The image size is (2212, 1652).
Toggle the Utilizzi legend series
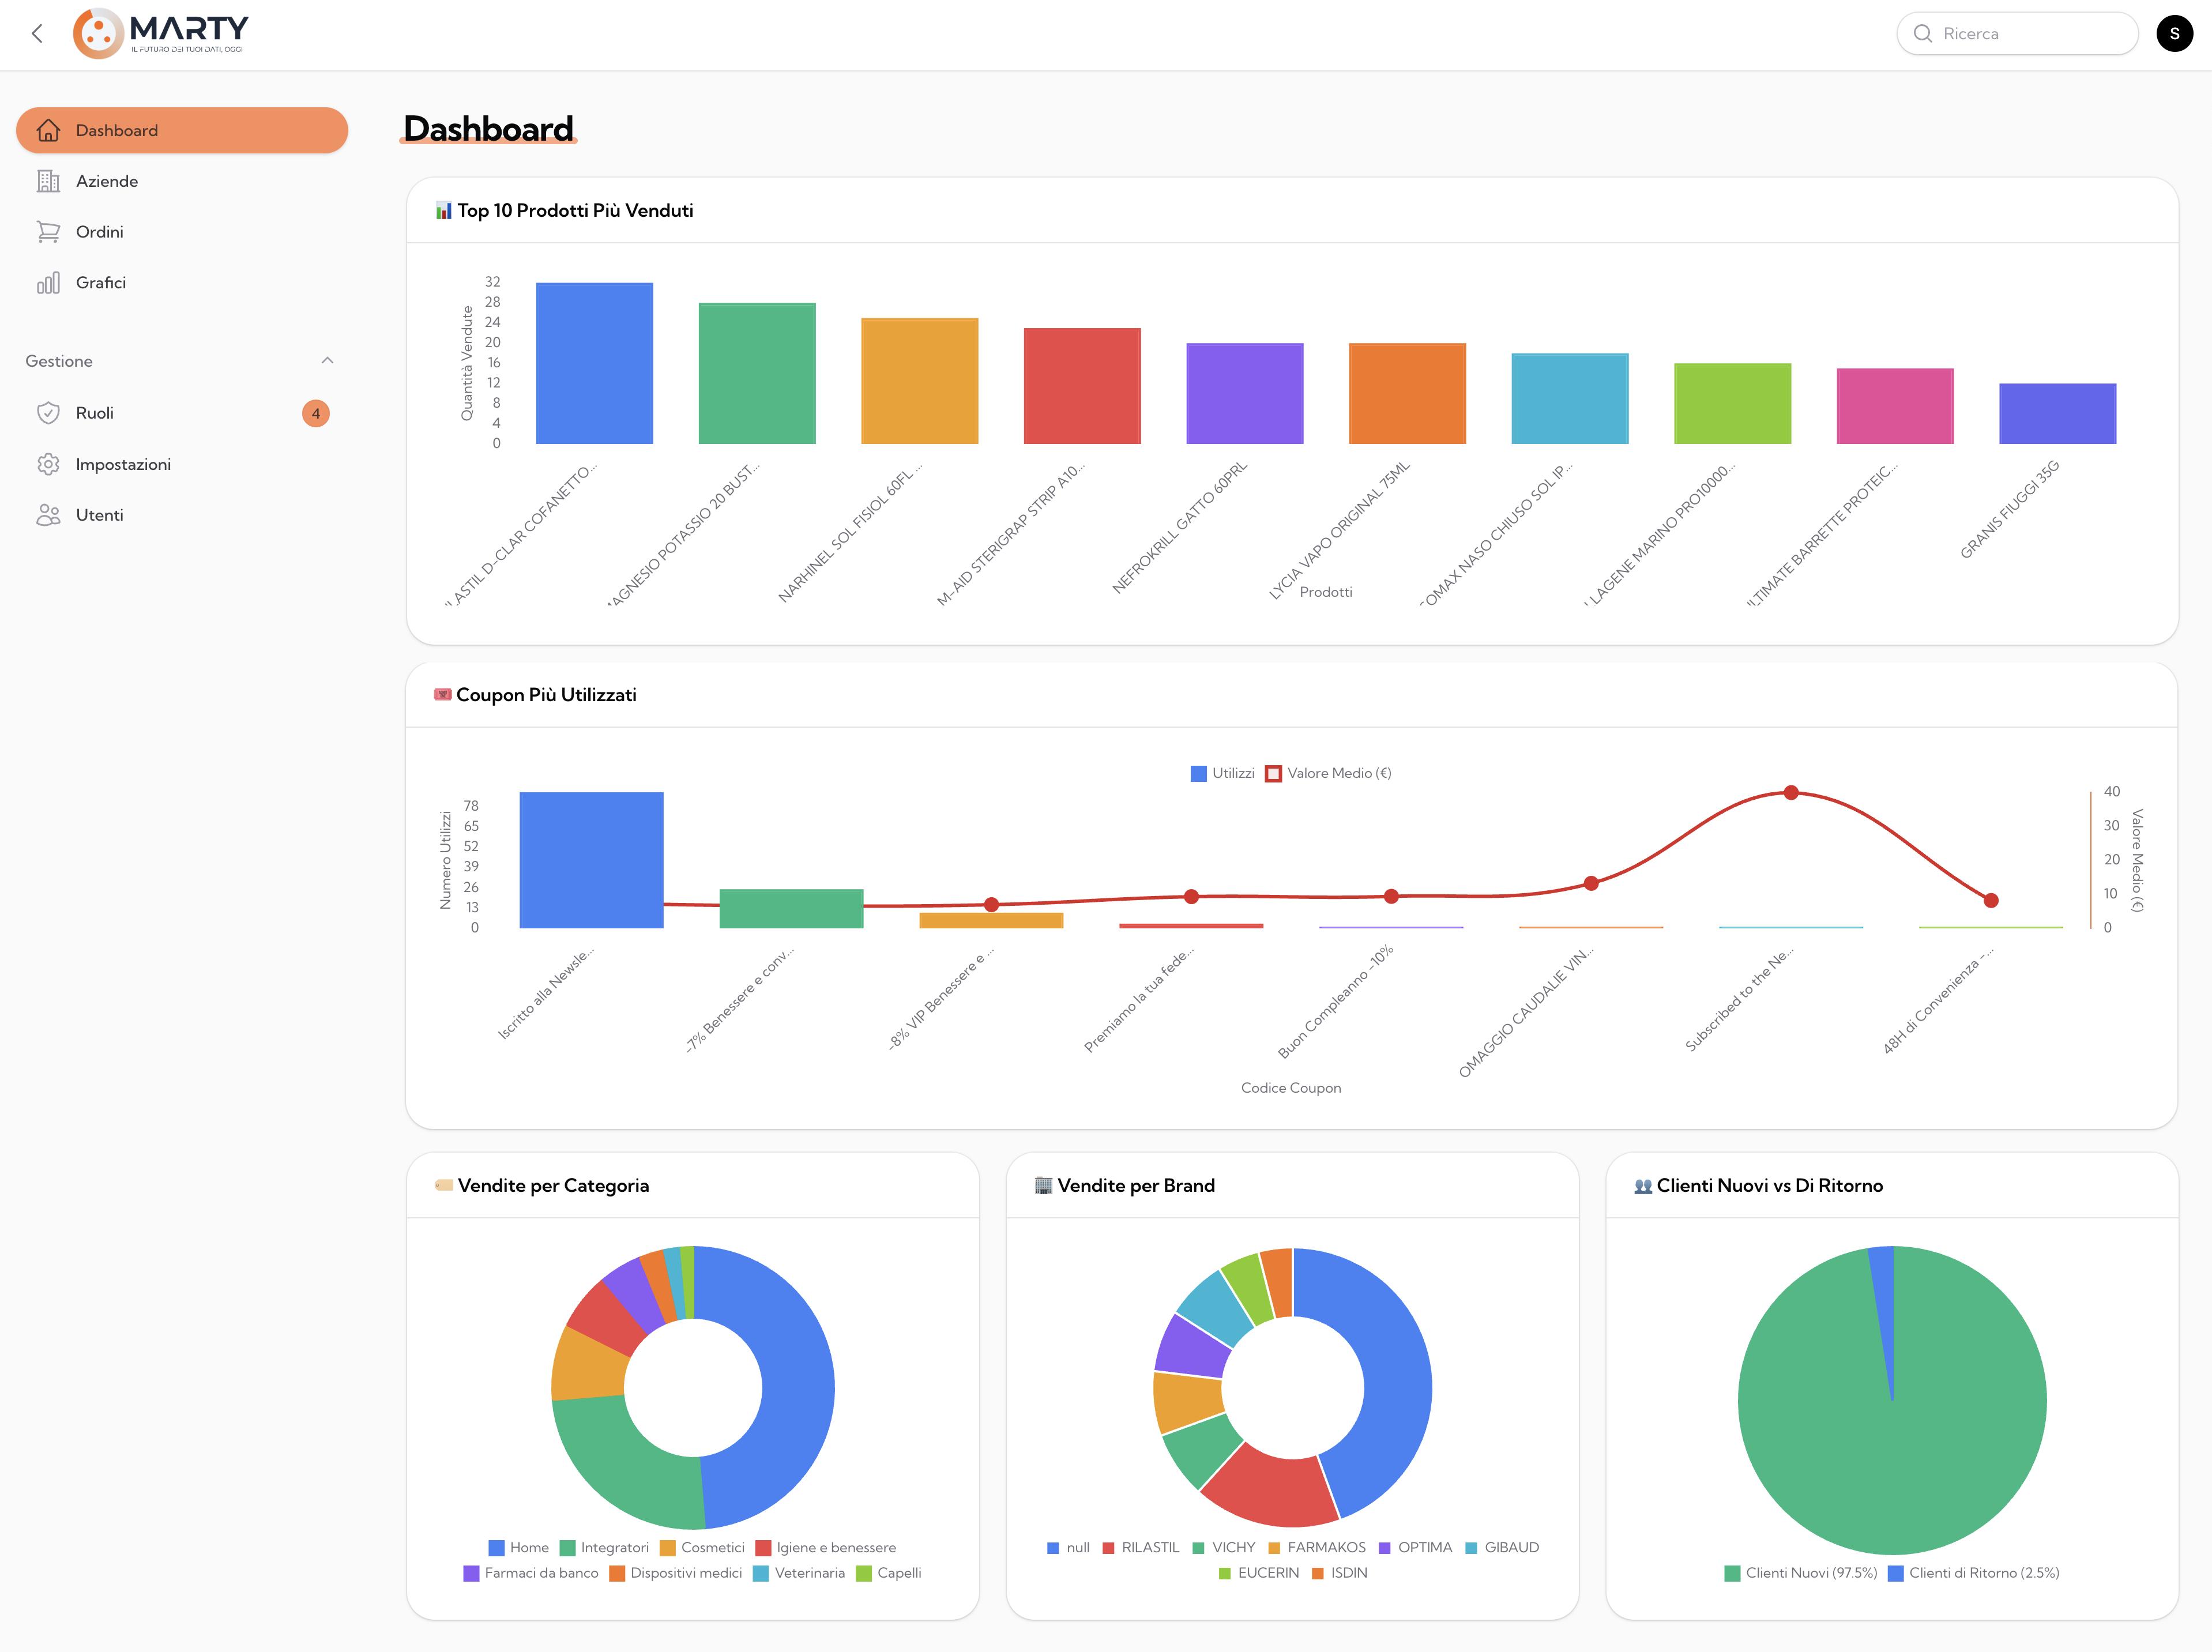pos(1222,773)
